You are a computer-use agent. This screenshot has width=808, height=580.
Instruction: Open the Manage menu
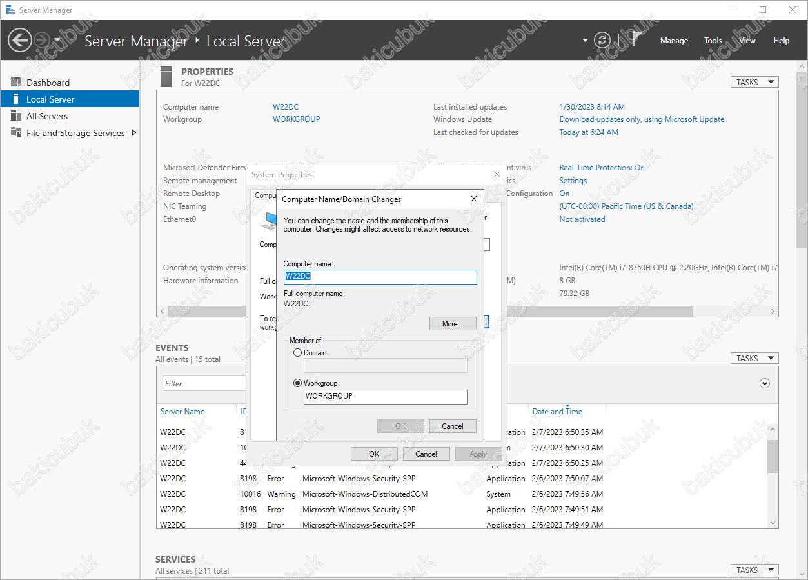coord(674,41)
